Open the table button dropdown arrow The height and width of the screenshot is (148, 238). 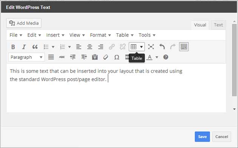pos(141,47)
